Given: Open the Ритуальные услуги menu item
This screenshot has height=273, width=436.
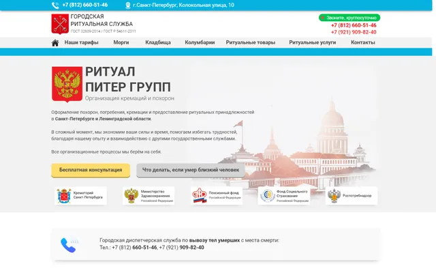Looking at the screenshot, I should point(312,42).
